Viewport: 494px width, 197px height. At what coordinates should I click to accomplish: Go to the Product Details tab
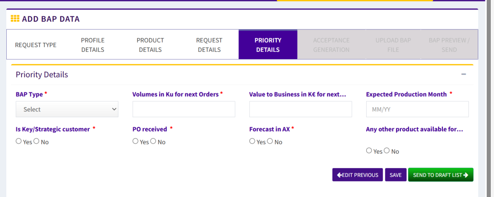point(150,45)
